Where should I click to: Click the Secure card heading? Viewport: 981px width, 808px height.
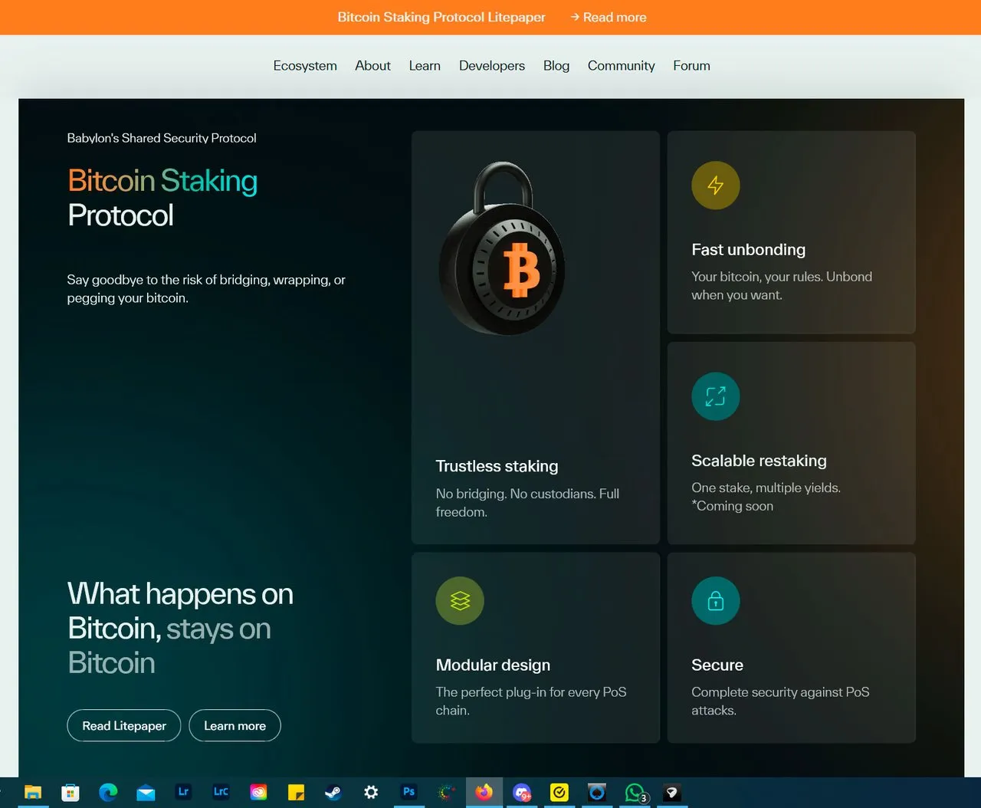717,665
